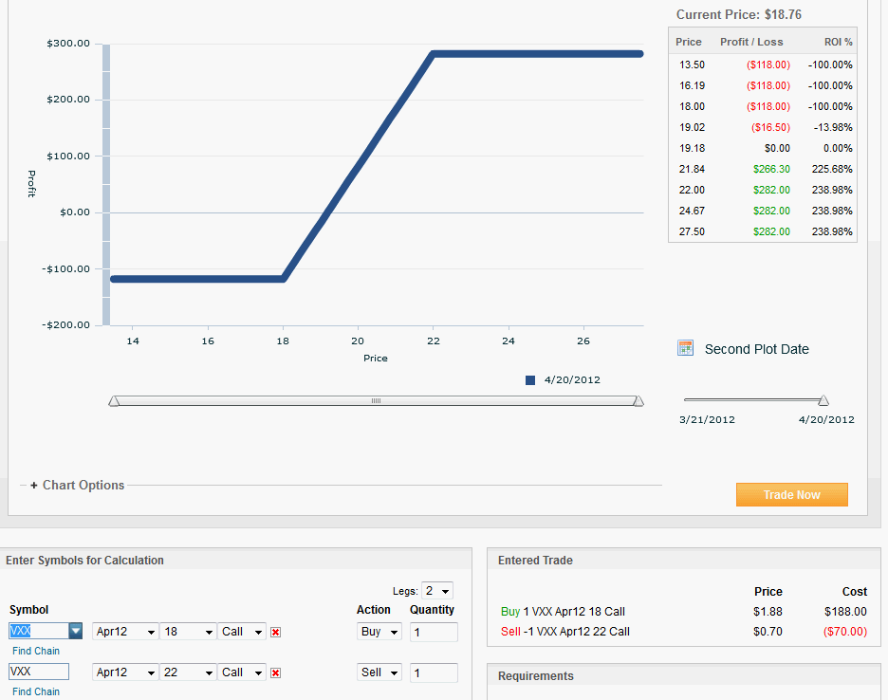888x700 pixels.
Task: Click the price range slider left handle
Action: pos(114,401)
